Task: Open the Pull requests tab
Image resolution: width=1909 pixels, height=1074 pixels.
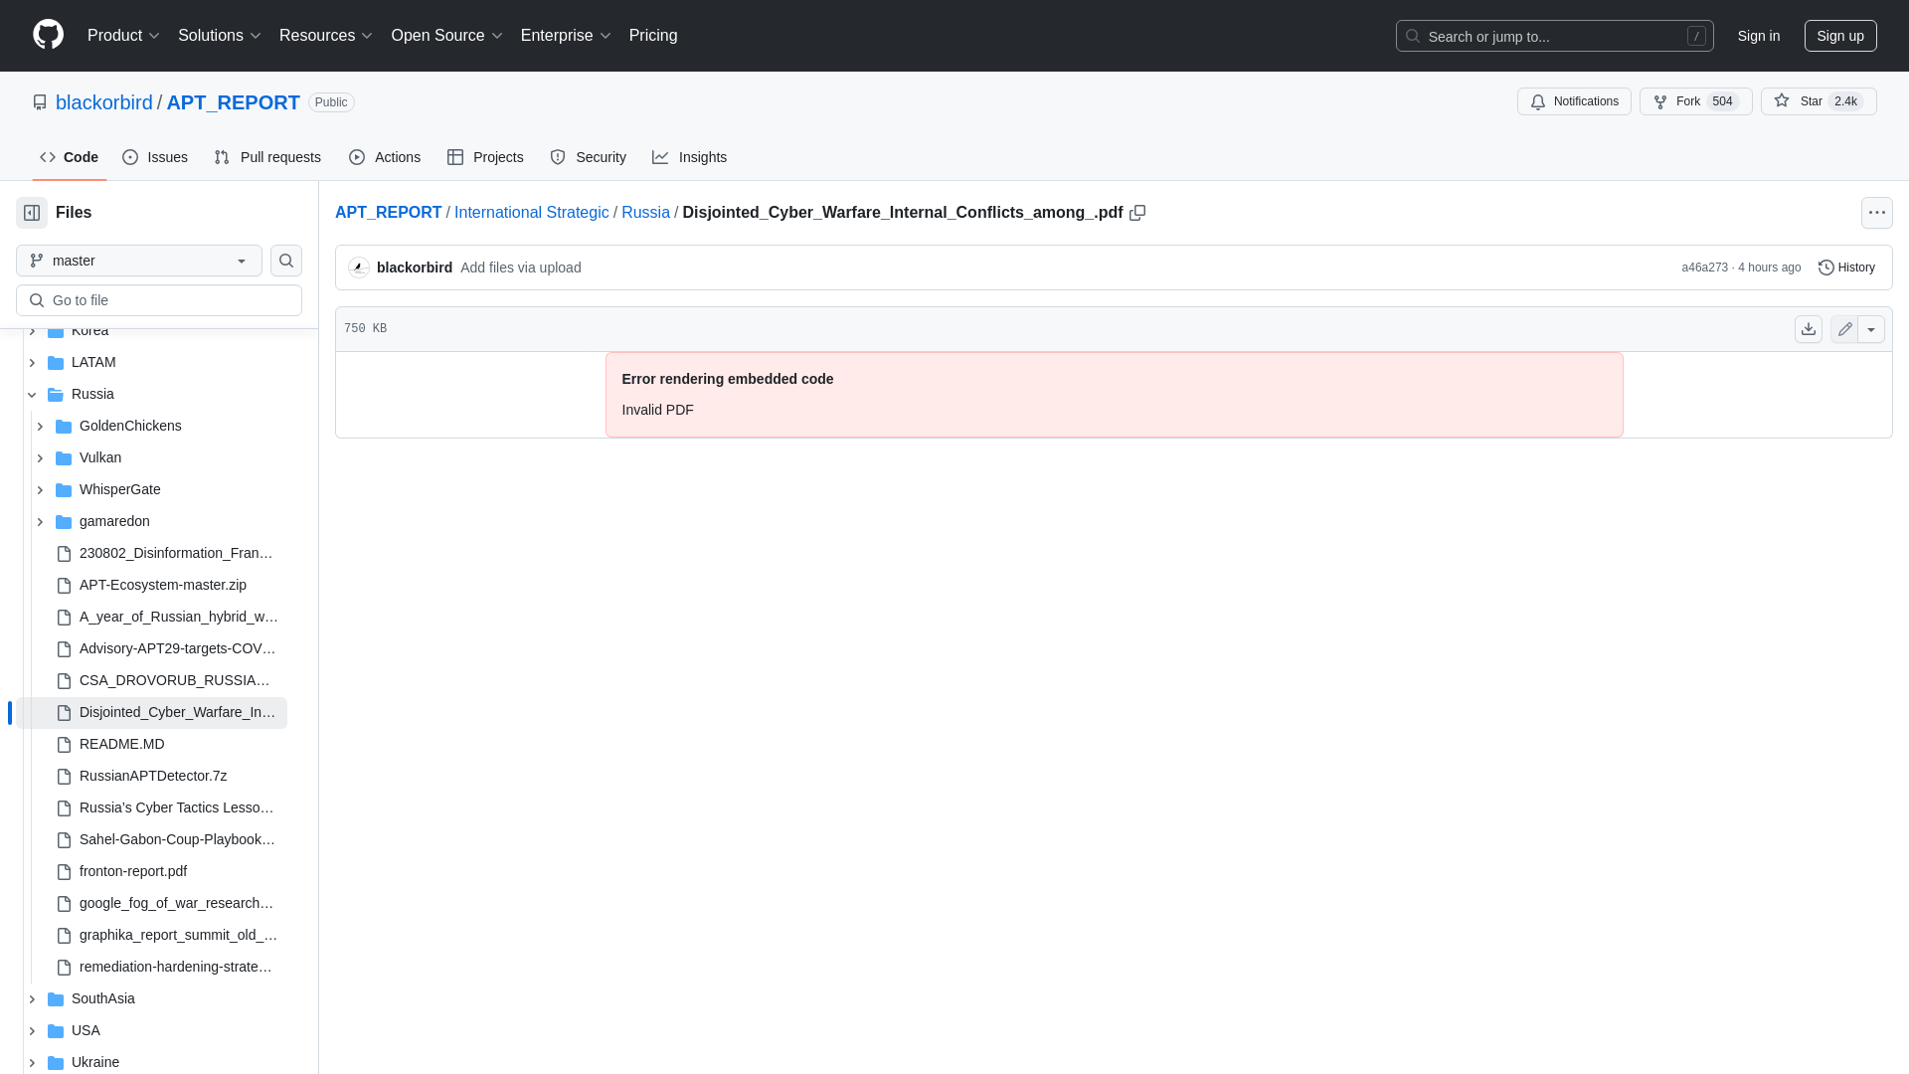Action: pos(267,157)
